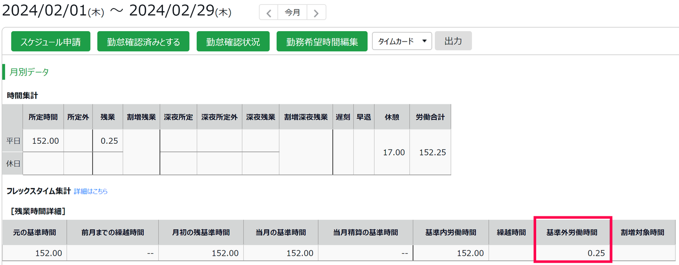
Task: Click the 出力 button
Action: [453, 41]
